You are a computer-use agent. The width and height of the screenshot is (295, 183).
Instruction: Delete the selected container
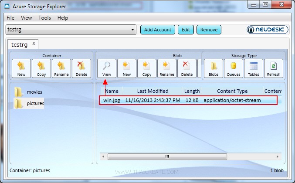(81, 68)
